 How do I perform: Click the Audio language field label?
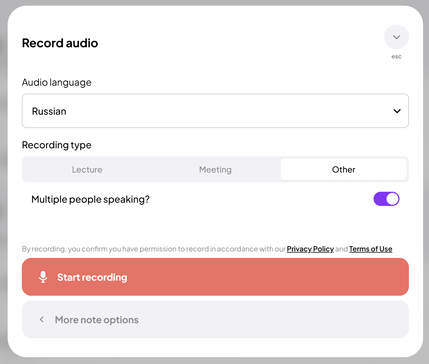(x=57, y=82)
